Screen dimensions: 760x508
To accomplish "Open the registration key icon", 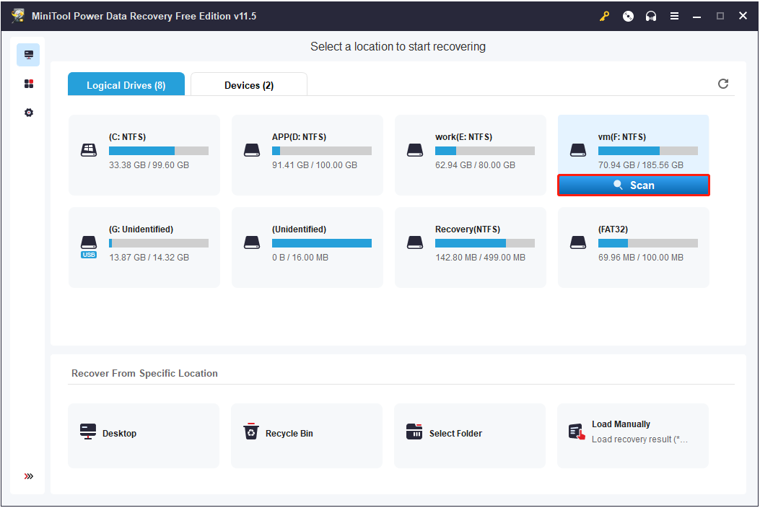I will 604,16.
